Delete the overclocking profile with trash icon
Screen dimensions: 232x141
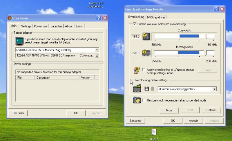[153, 89]
